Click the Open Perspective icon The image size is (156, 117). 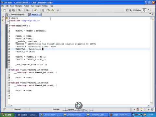[x=127, y=10]
